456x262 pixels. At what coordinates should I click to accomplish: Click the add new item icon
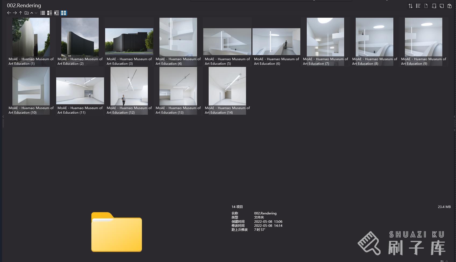point(434,6)
